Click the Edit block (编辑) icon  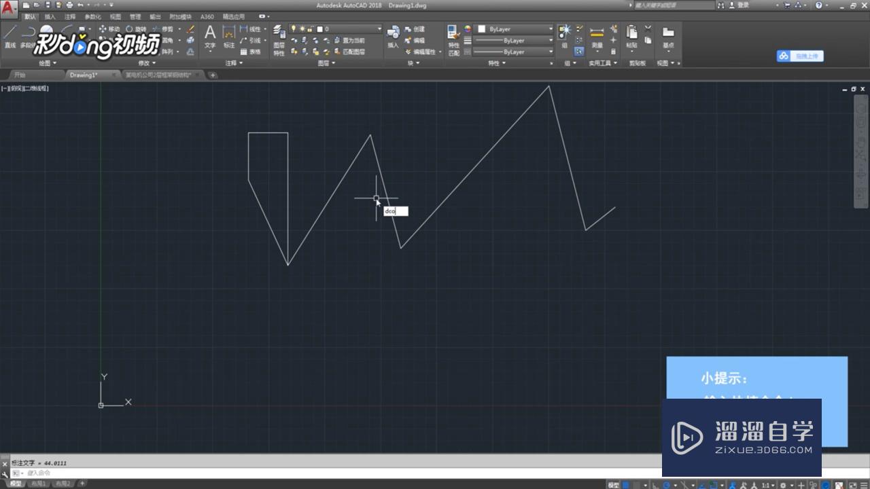click(415, 40)
